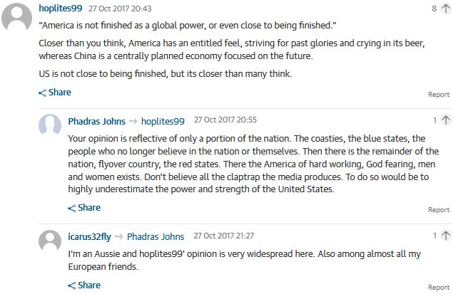The image size is (453, 294).
Task: Open permalink timestamp 27 Oct 2017 20:55
Action: click(225, 120)
